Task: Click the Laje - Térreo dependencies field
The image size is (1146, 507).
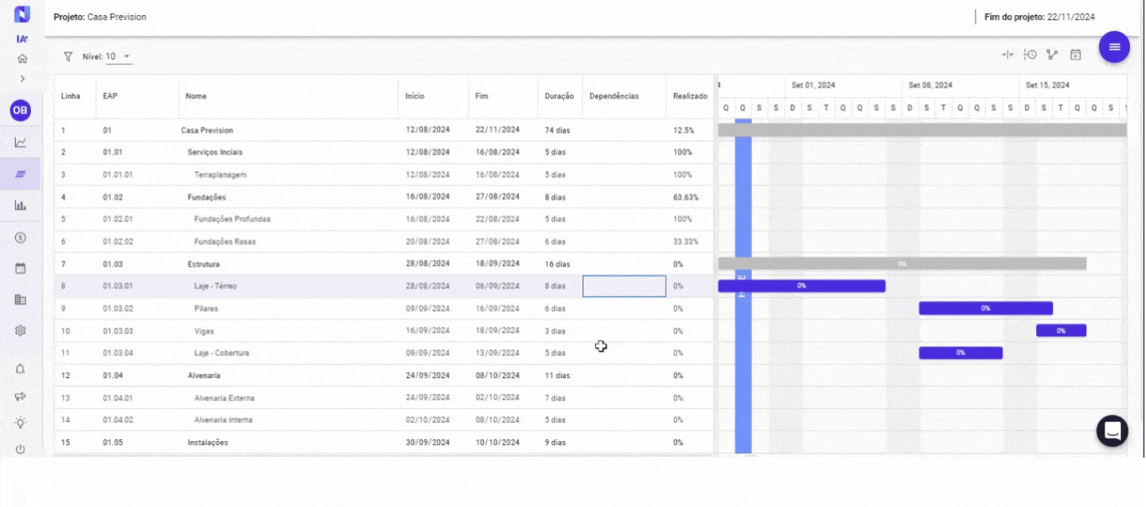Action: [x=624, y=286]
